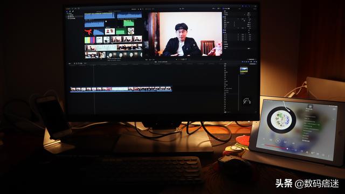Open the Libraries sidebar in Final Cut browser
This screenshot has width=345, height=194.
point(67,11)
